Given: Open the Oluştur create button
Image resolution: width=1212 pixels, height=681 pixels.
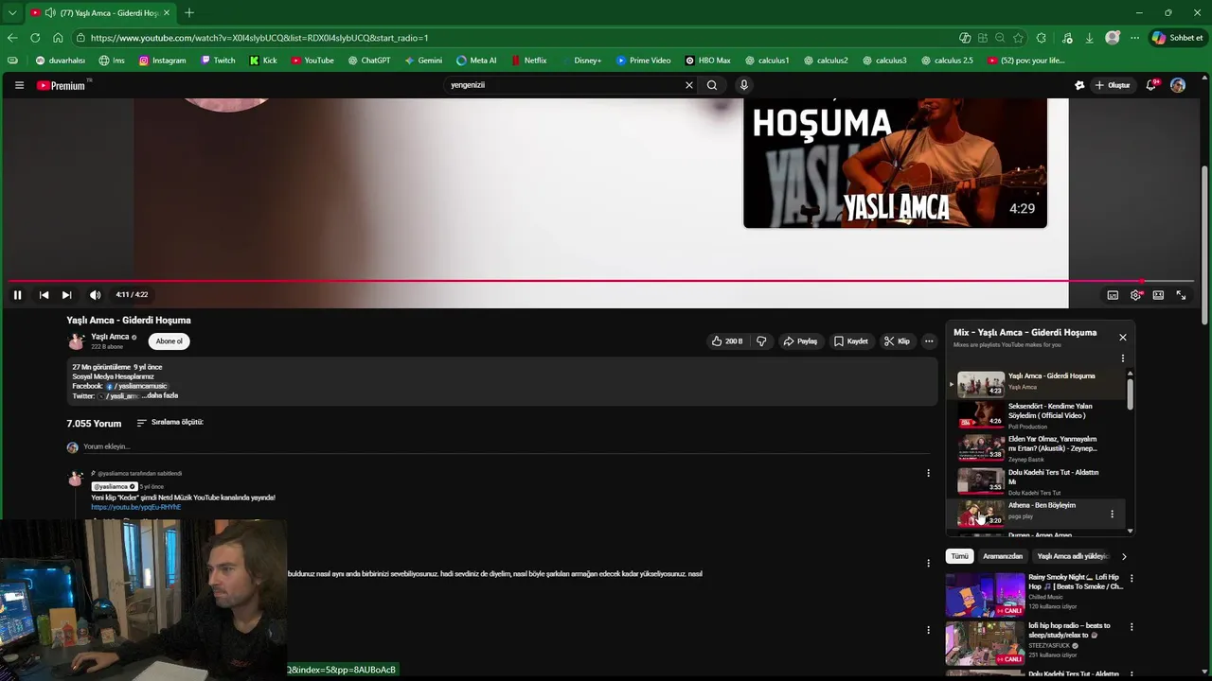Looking at the screenshot, I should coord(1113,85).
